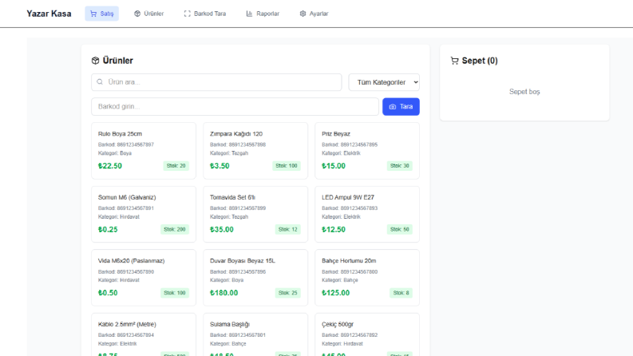Click the Stok: 30 badge

[x=400, y=166]
